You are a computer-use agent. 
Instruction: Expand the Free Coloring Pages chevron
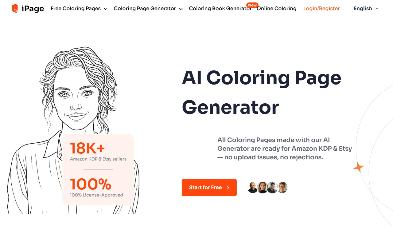106,9
